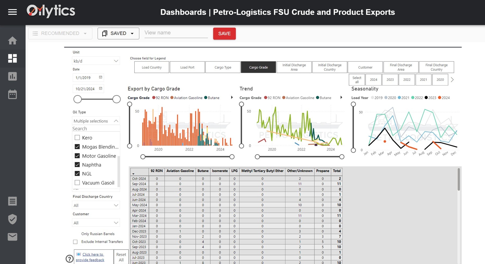Click the Other/Unknown column header
Image resolution: width=485 pixels, height=264 pixels.
pyautogui.click(x=300, y=171)
